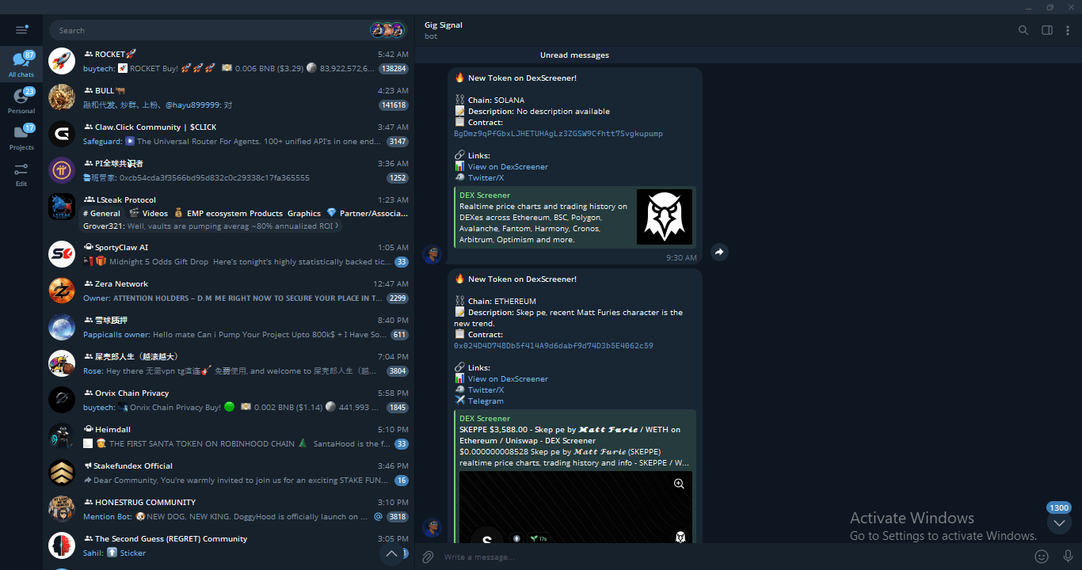This screenshot has width=1082, height=570.
Task: Open View on DexScreener link in ETHEREUM message
Action: click(x=508, y=378)
